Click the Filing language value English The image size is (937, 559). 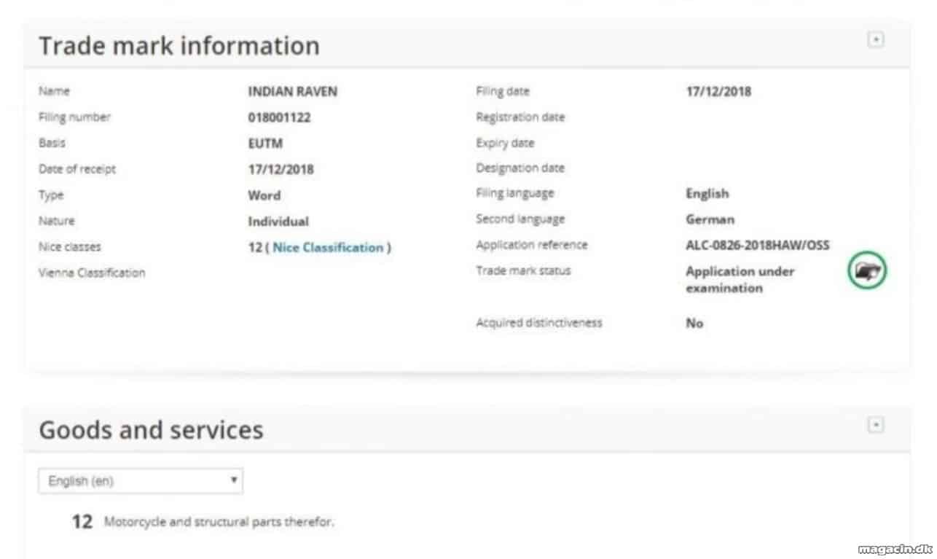[707, 194]
